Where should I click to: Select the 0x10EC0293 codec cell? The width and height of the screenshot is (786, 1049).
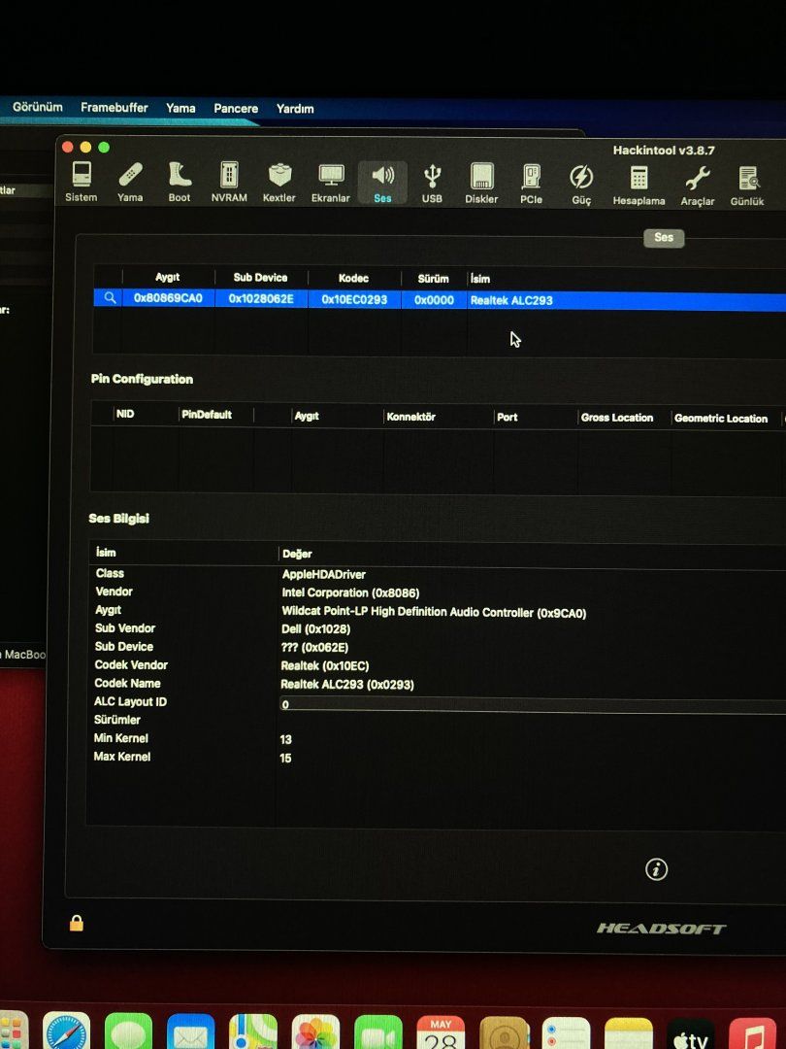tap(354, 300)
